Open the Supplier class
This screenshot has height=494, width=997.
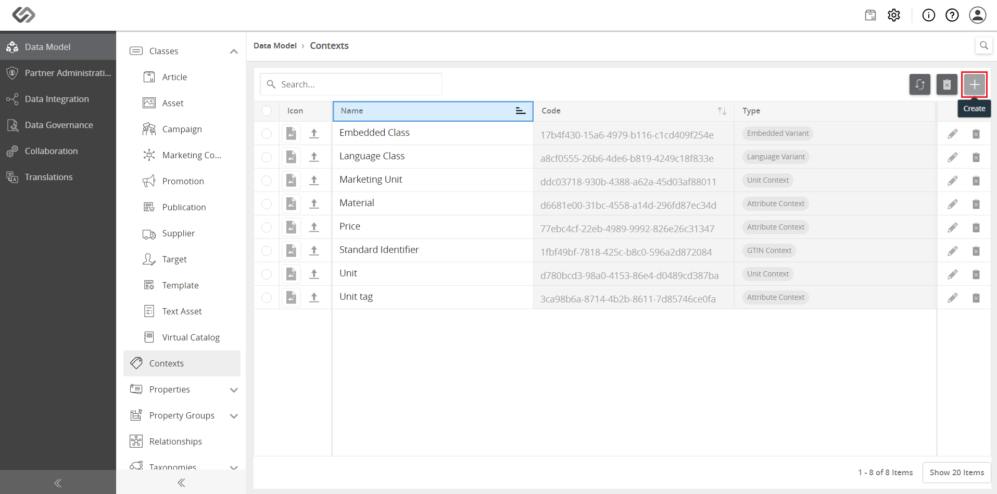(182, 233)
